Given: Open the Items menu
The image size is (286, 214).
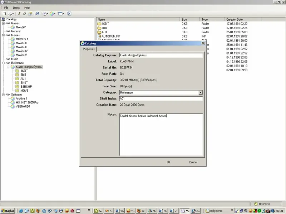Looking at the screenshot, I should click(16, 7).
